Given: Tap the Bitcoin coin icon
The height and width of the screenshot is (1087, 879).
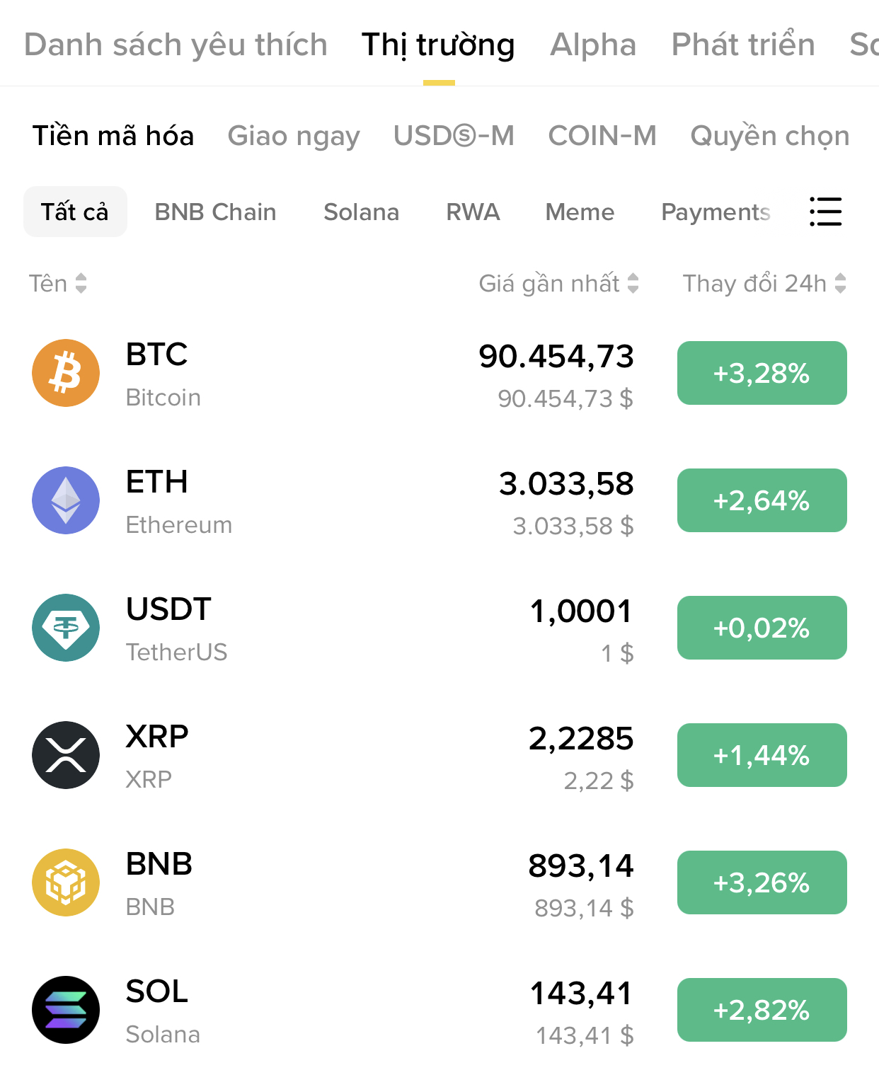Looking at the screenshot, I should (x=66, y=373).
